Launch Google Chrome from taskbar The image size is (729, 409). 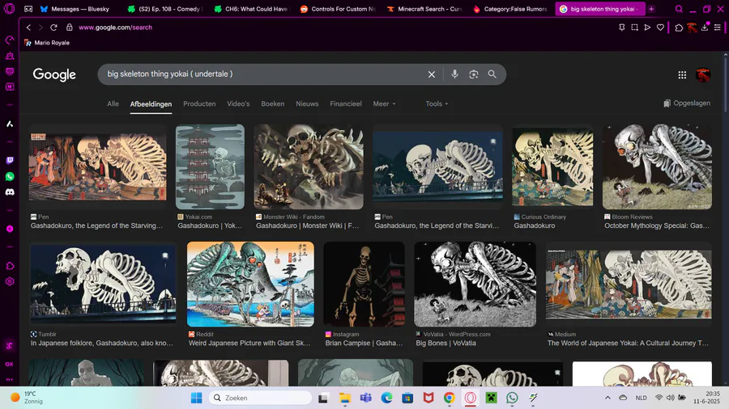click(449, 398)
